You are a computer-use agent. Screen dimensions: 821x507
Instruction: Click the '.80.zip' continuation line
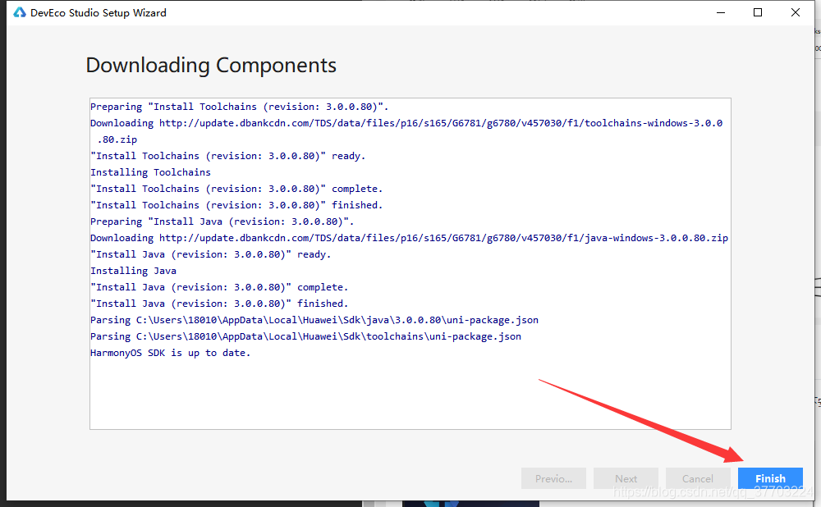[x=117, y=139]
